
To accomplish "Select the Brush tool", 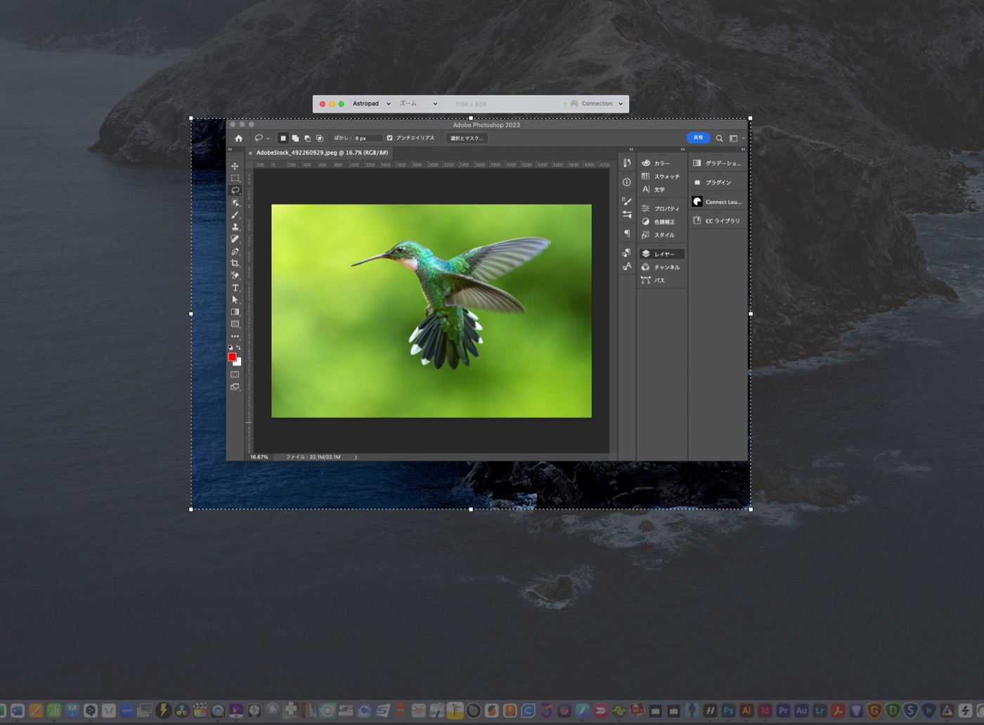I will click(235, 214).
